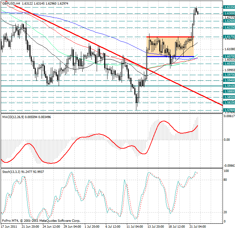Click the 1.6260 price level label
This screenshot has width=235, height=229.
[x=229, y=21]
